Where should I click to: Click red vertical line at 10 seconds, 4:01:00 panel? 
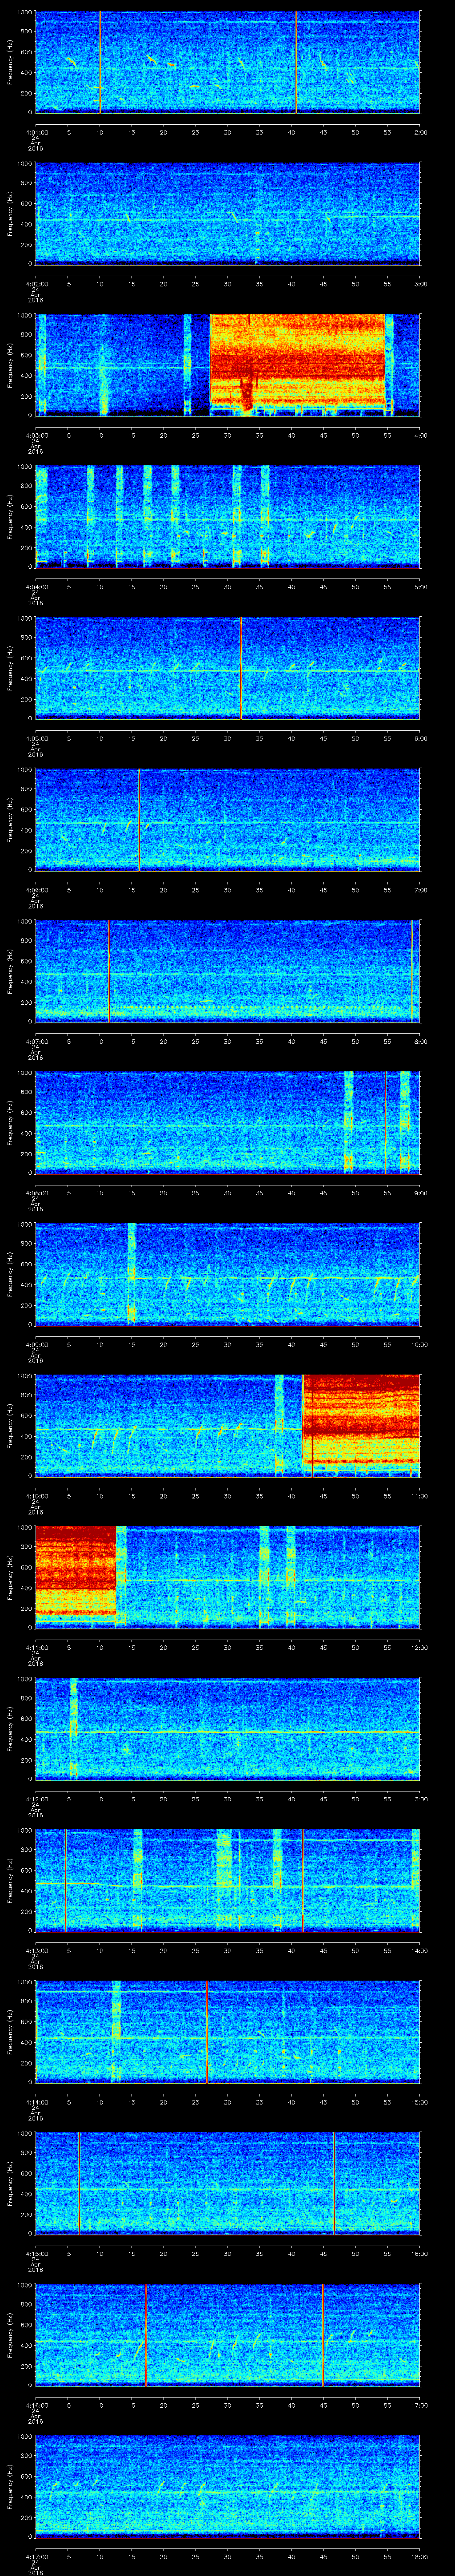point(100,62)
